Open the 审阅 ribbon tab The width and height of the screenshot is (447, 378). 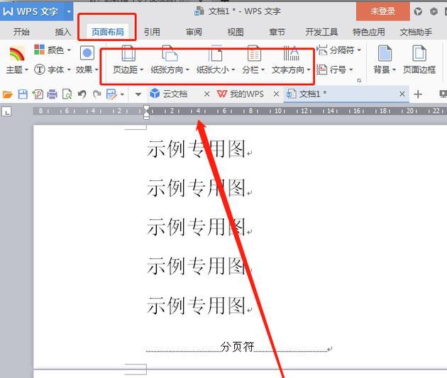pos(194,32)
